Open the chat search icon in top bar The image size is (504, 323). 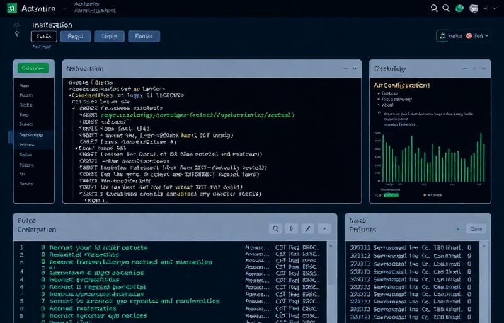click(434, 8)
